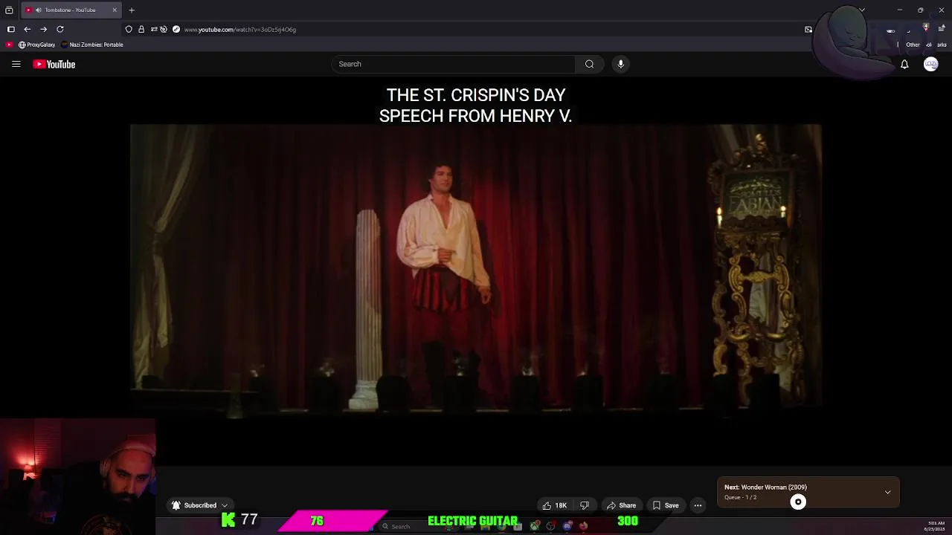The width and height of the screenshot is (952, 535).
Task: View site security via padlock icon
Action: click(141, 29)
